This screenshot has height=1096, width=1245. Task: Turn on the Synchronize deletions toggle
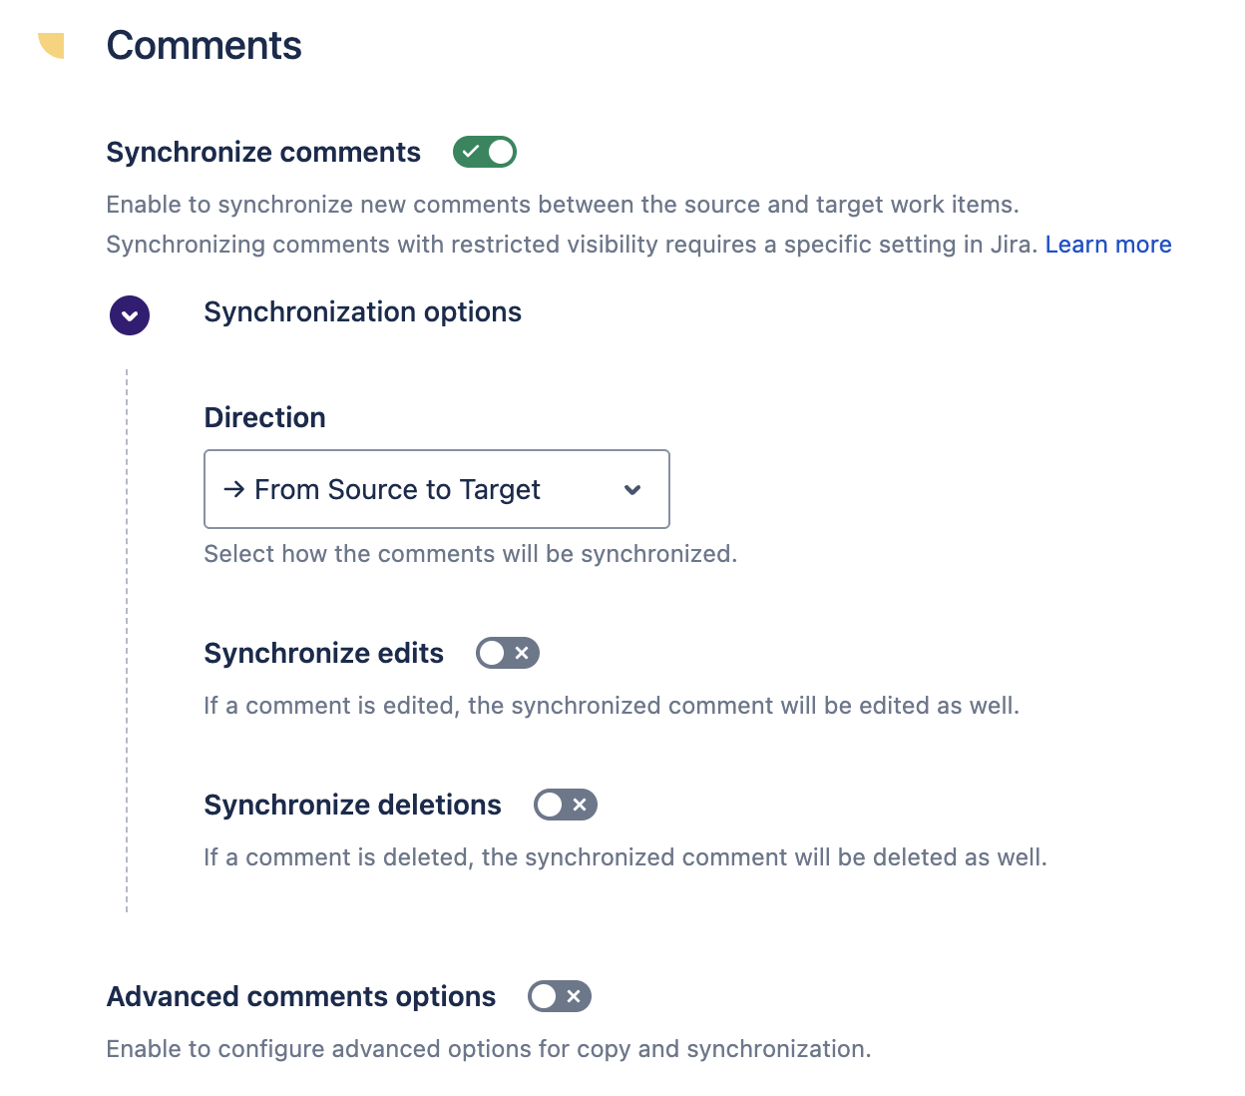pyautogui.click(x=566, y=805)
